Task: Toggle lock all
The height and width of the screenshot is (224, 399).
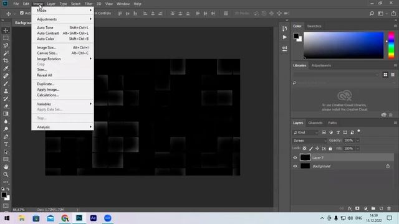Action: click(x=330, y=149)
